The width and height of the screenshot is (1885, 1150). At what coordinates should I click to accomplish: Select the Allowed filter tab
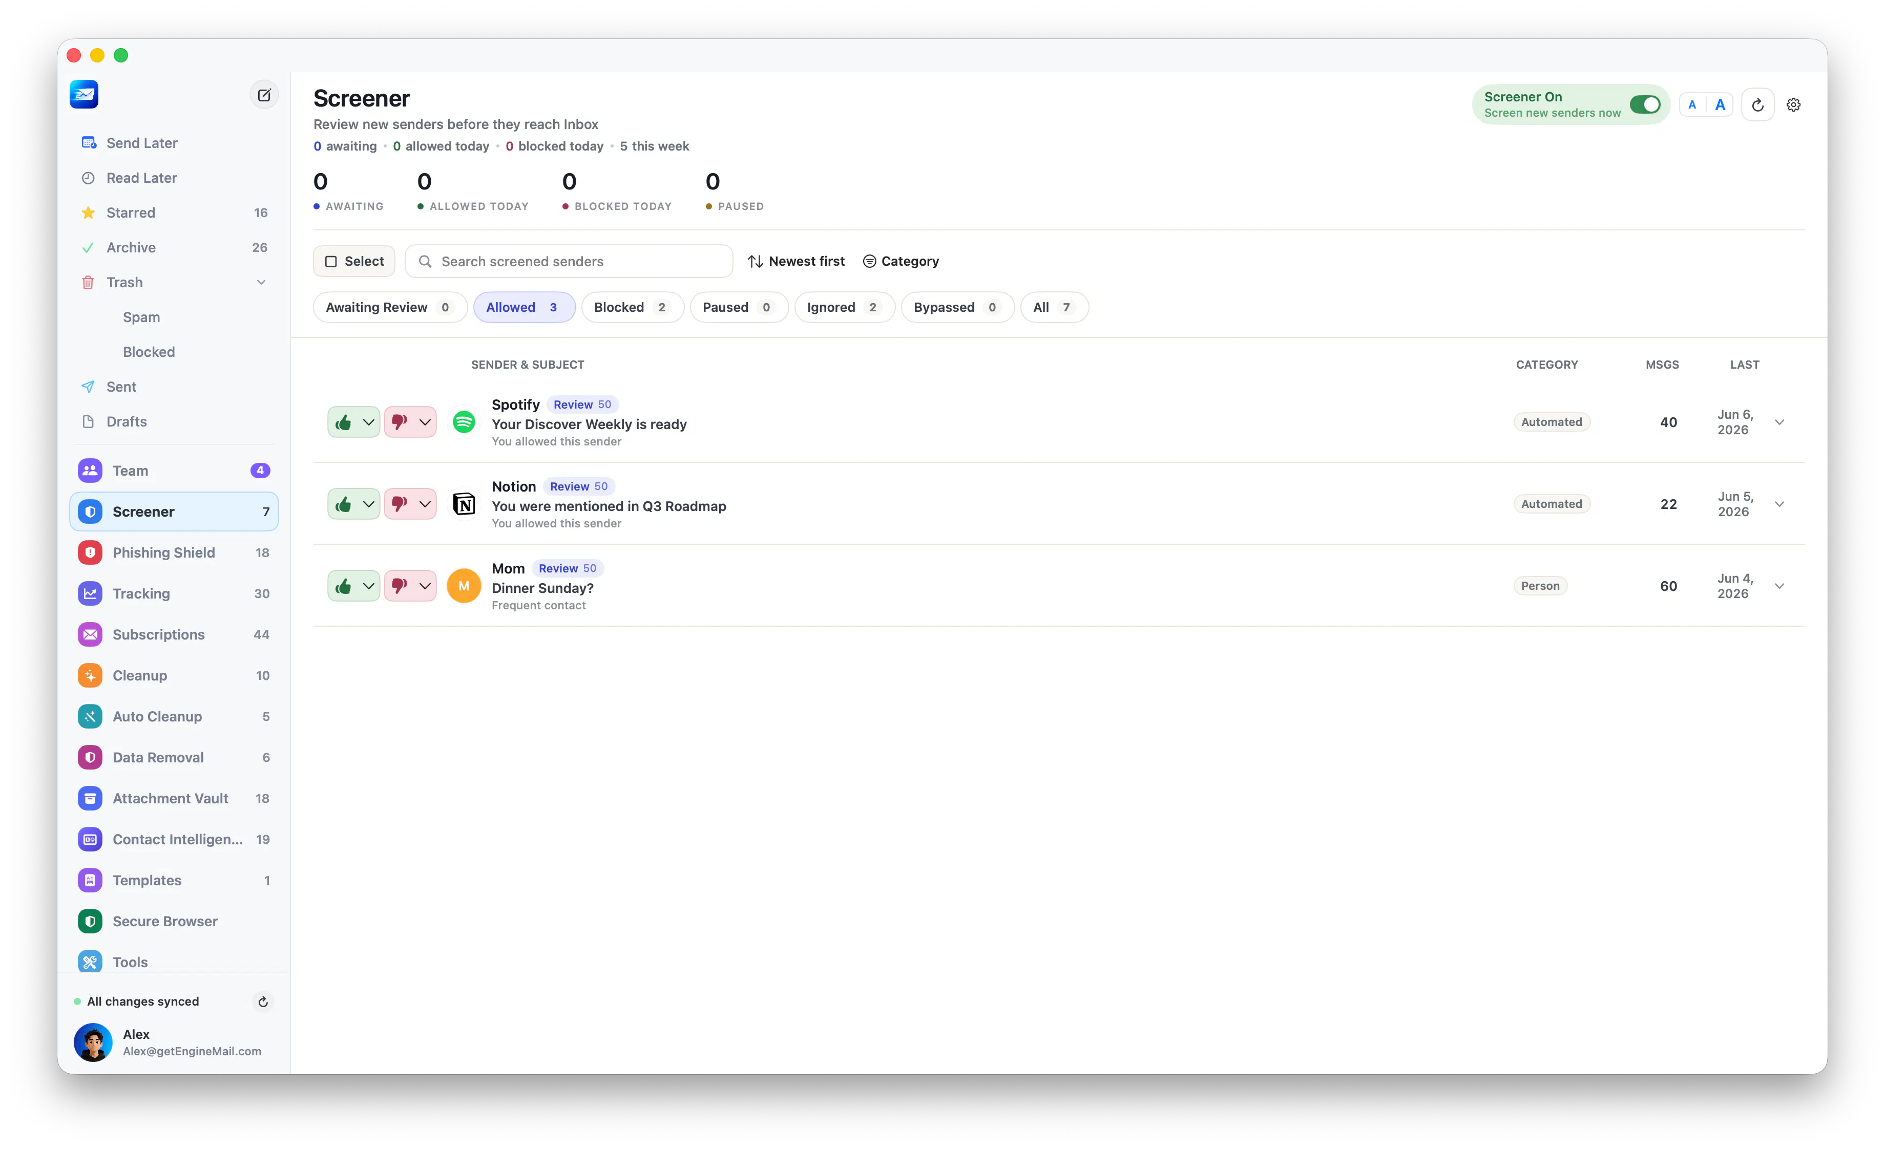(524, 307)
